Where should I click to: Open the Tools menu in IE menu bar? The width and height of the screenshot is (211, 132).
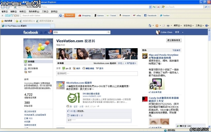point(45,12)
